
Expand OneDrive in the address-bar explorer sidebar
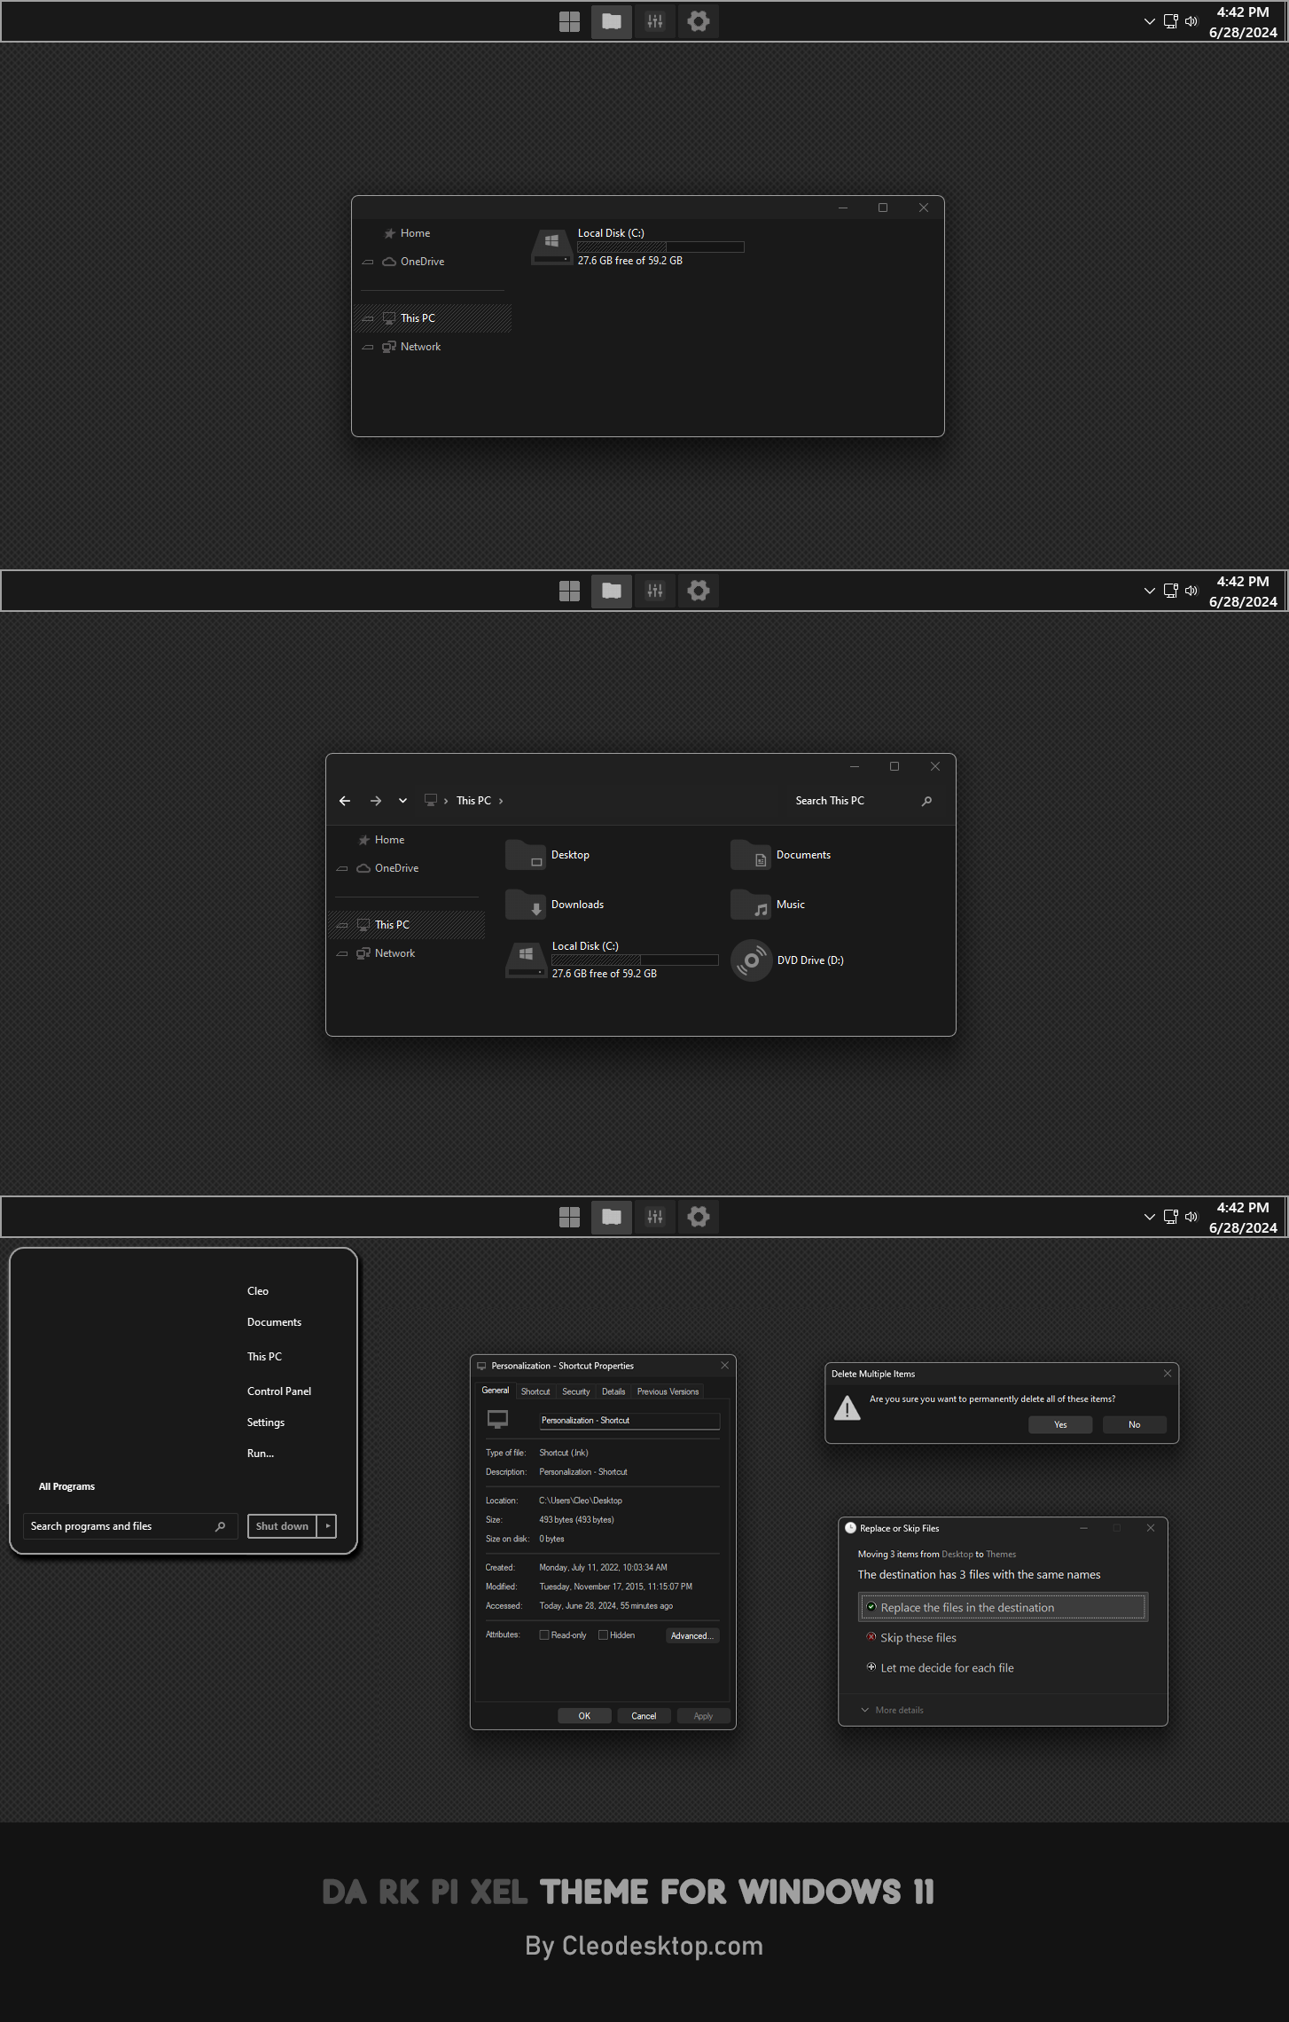[342, 868]
